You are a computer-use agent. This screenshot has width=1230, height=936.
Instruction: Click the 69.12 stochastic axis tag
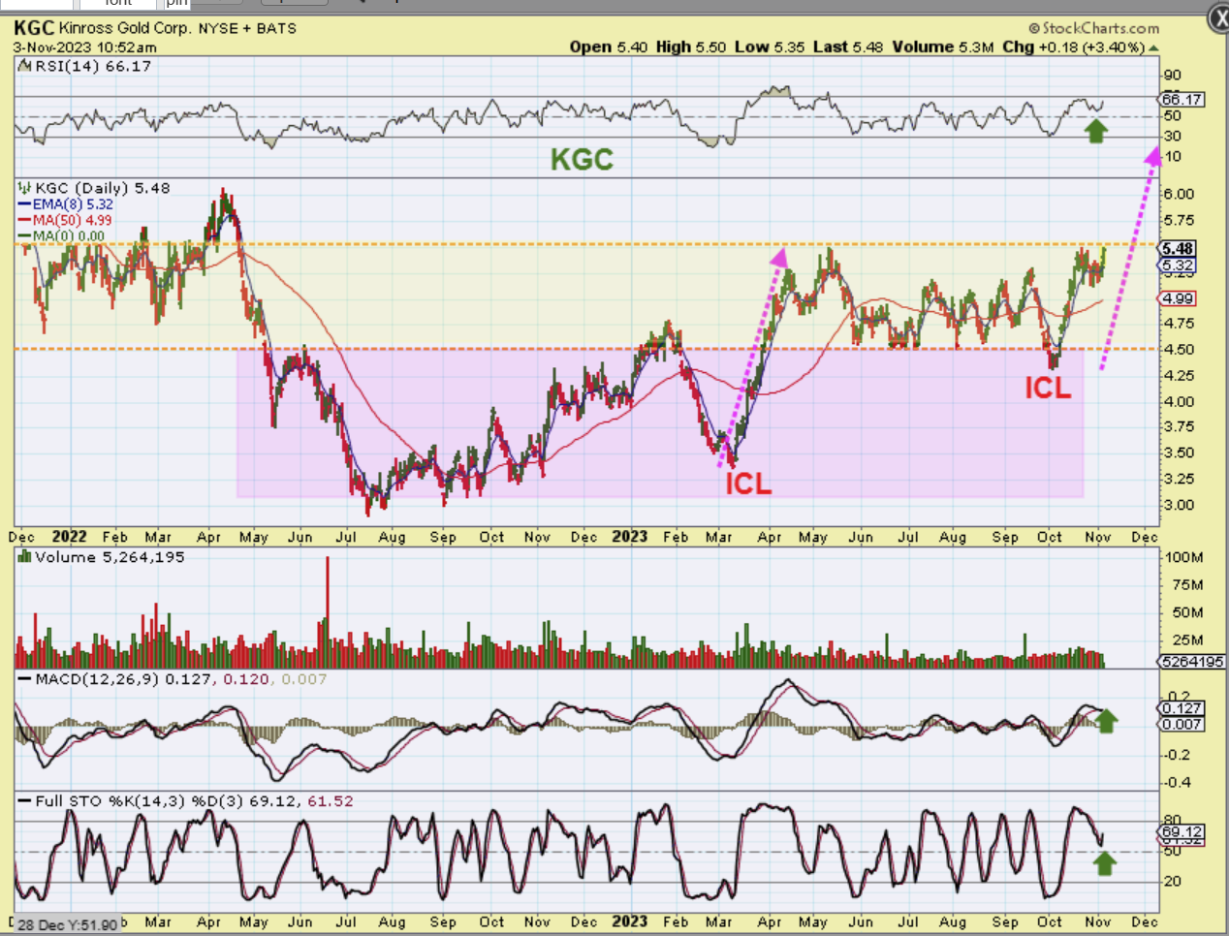pos(1182,832)
